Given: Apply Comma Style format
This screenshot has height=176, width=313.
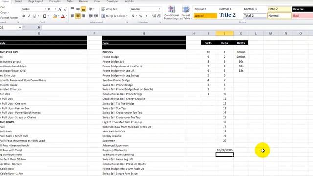Looking at the screenshot, I should click(x=146, y=16).
